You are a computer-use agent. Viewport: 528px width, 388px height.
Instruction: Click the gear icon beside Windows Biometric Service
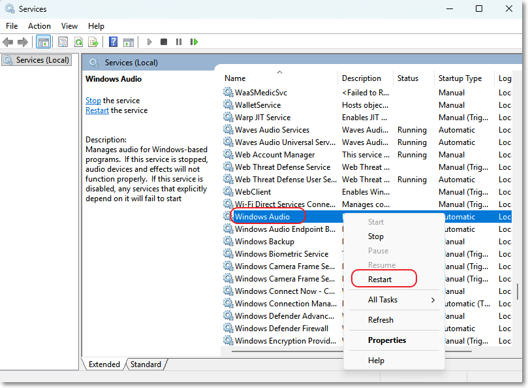pos(228,253)
